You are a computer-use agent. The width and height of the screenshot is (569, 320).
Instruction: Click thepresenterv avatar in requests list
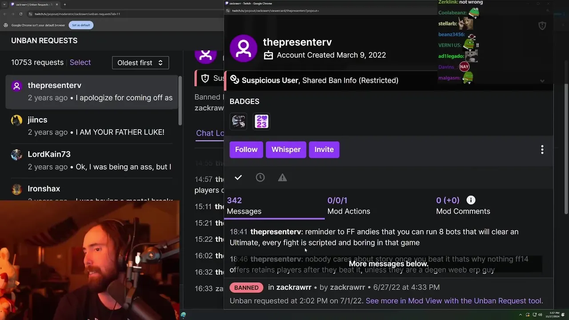[x=16, y=86]
